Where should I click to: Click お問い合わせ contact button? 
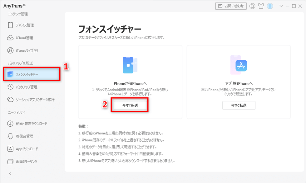[231, 6]
